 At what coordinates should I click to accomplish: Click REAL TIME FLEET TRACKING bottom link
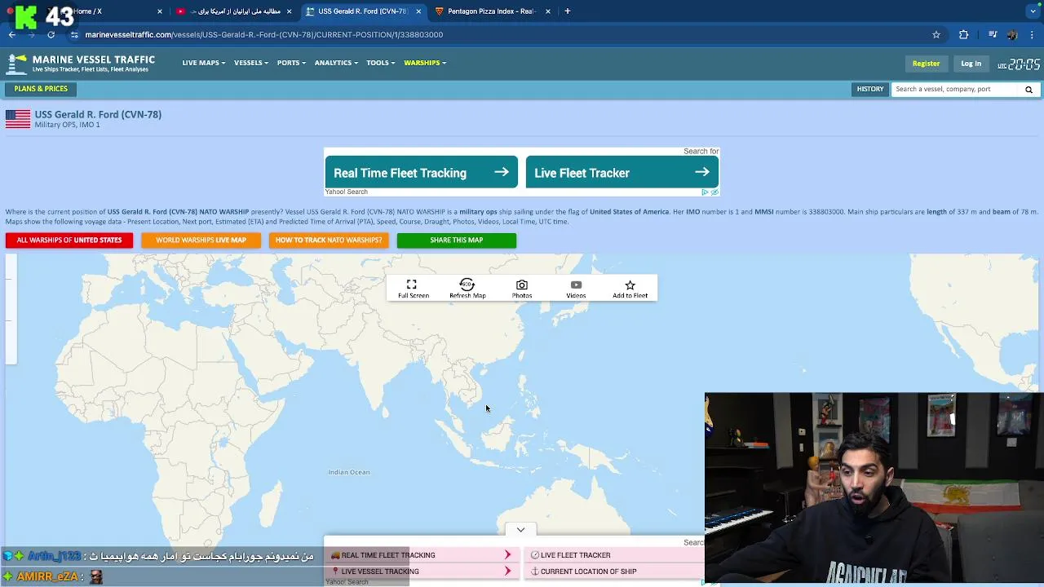click(x=421, y=555)
